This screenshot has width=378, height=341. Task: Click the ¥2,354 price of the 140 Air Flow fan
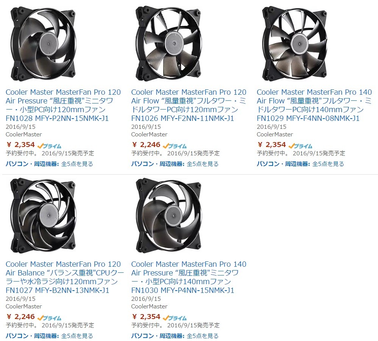point(272,145)
